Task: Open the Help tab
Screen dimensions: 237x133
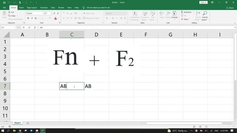Action: click(x=77, y=7)
